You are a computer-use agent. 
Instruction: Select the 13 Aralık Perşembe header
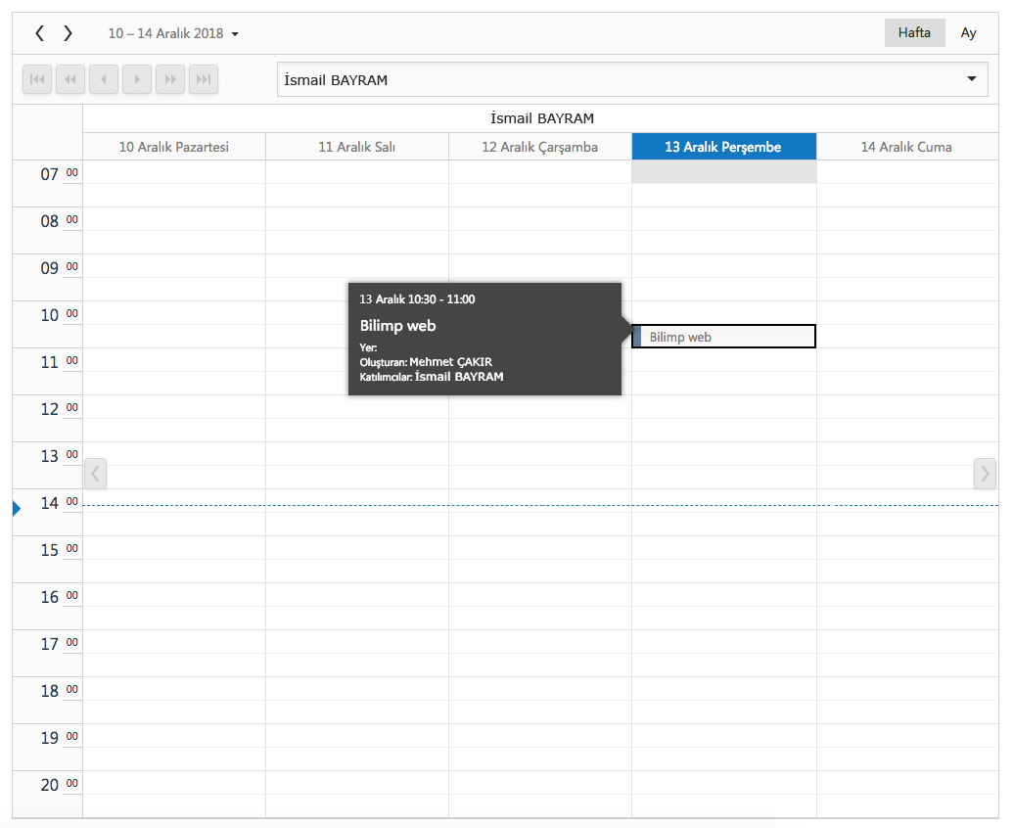coord(723,147)
